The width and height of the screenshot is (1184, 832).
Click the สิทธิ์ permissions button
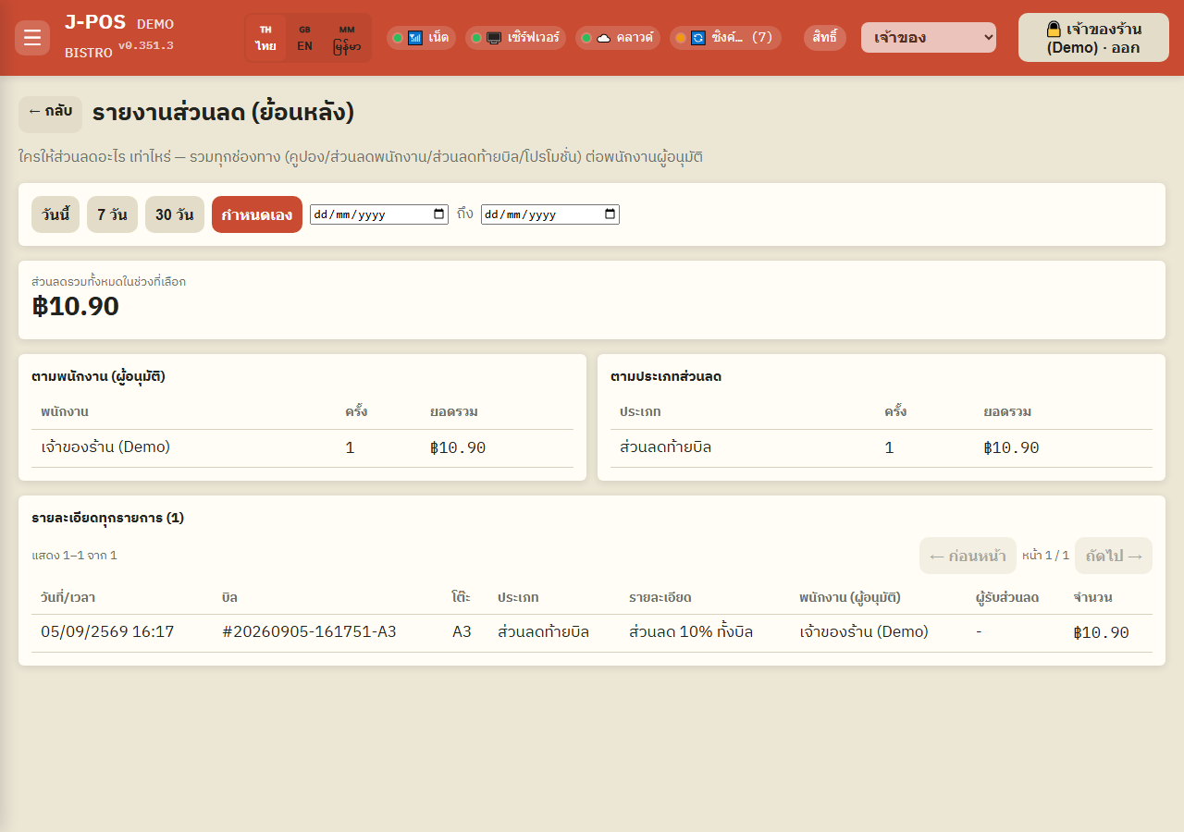point(825,38)
